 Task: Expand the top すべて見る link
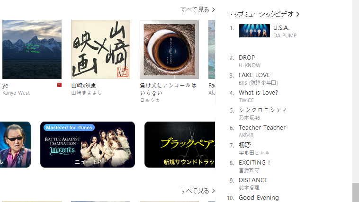pos(197,9)
